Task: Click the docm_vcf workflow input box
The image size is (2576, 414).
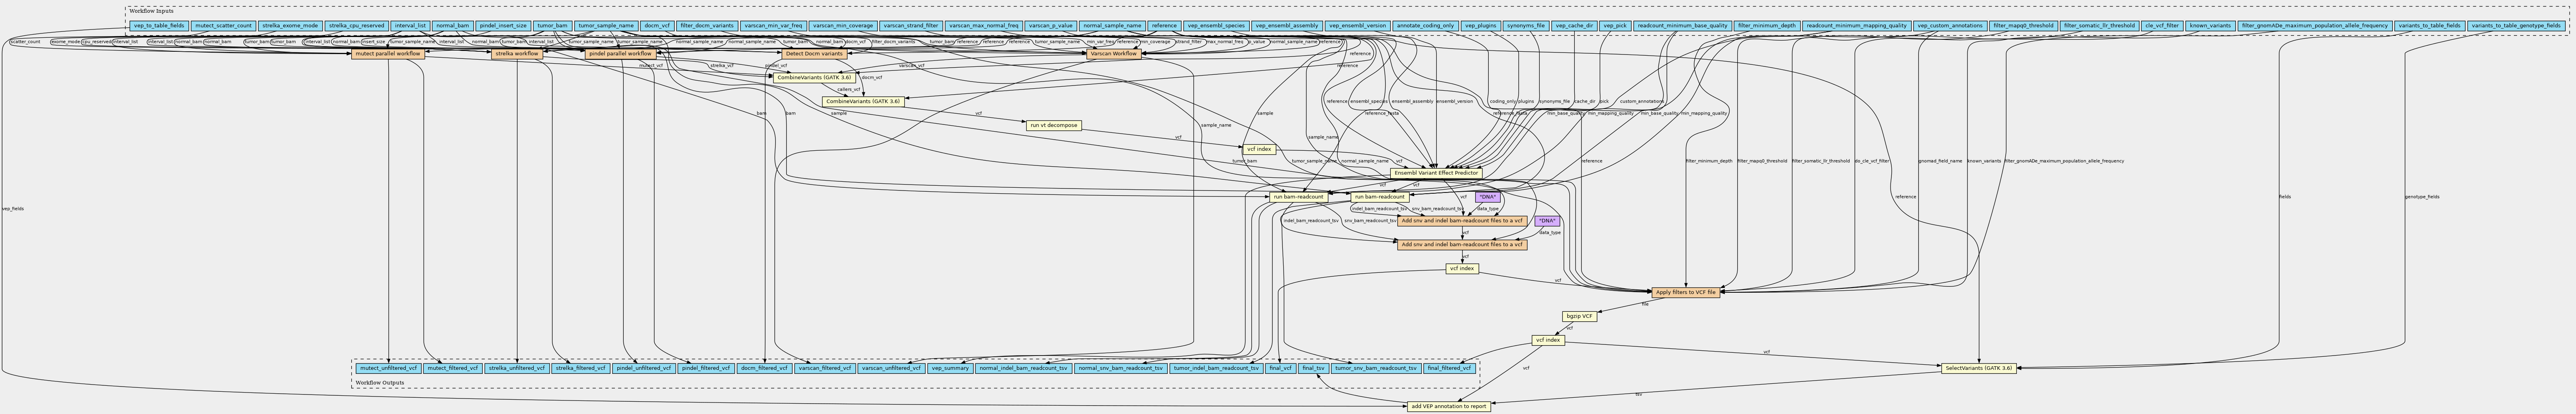Action: 657,25
